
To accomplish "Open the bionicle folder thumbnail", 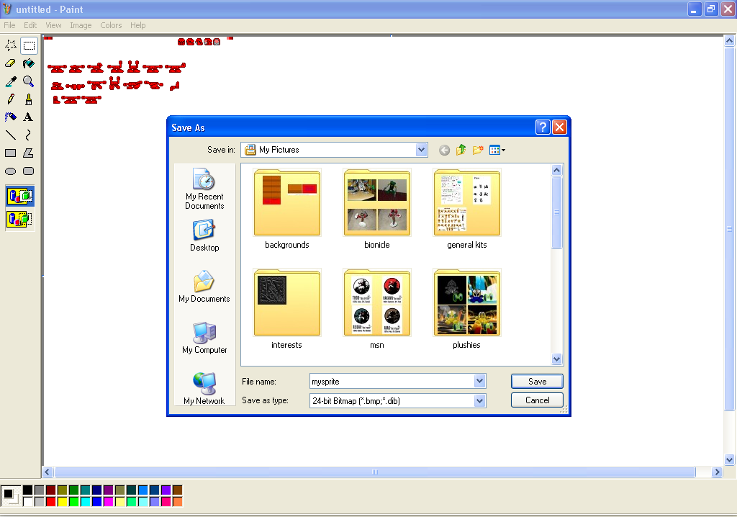I will [x=376, y=202].
